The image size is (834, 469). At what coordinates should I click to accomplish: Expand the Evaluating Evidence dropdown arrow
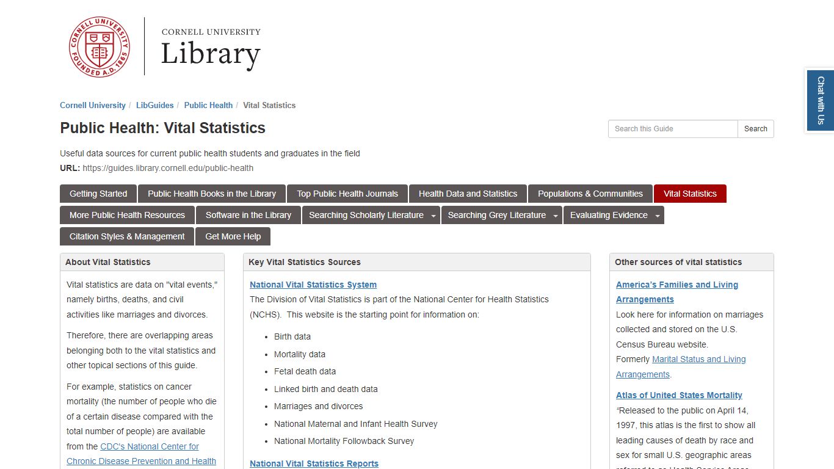658,216
